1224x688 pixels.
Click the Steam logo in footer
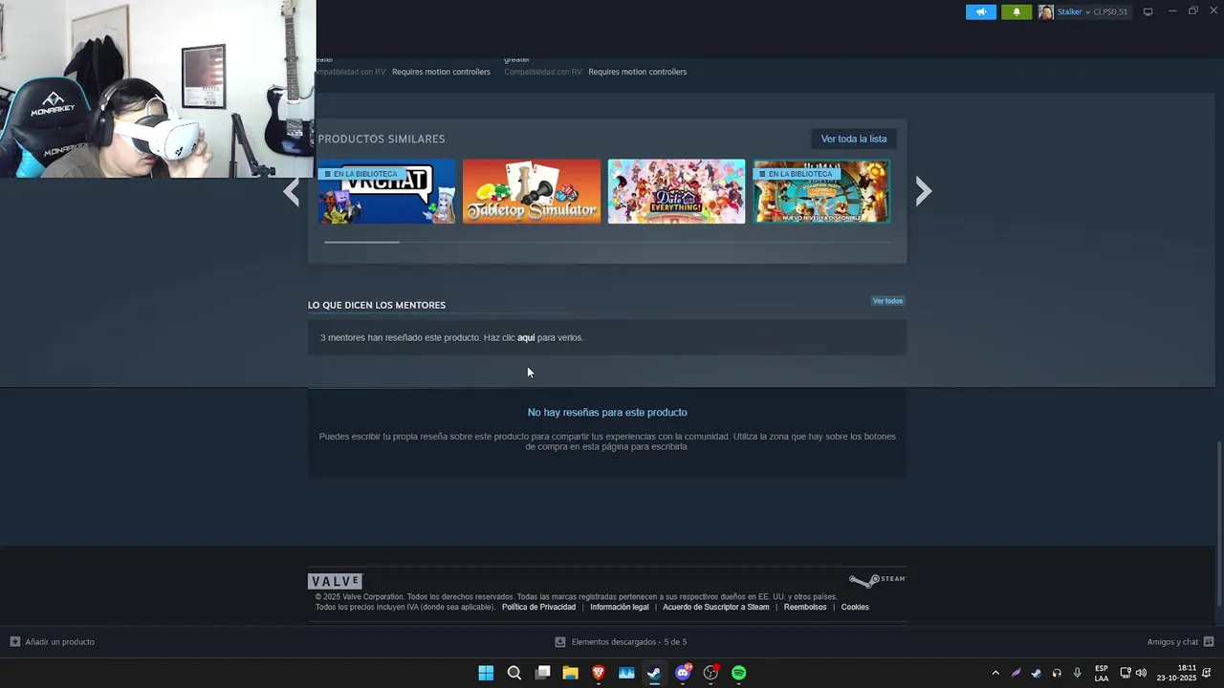877,580
